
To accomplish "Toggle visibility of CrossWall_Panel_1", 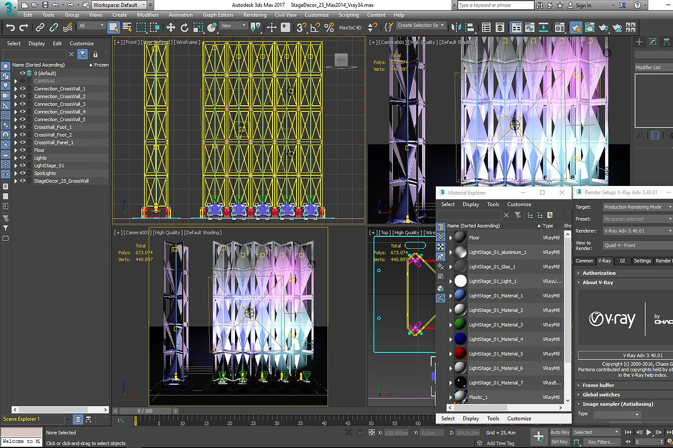I will click(x=23, y=142).
